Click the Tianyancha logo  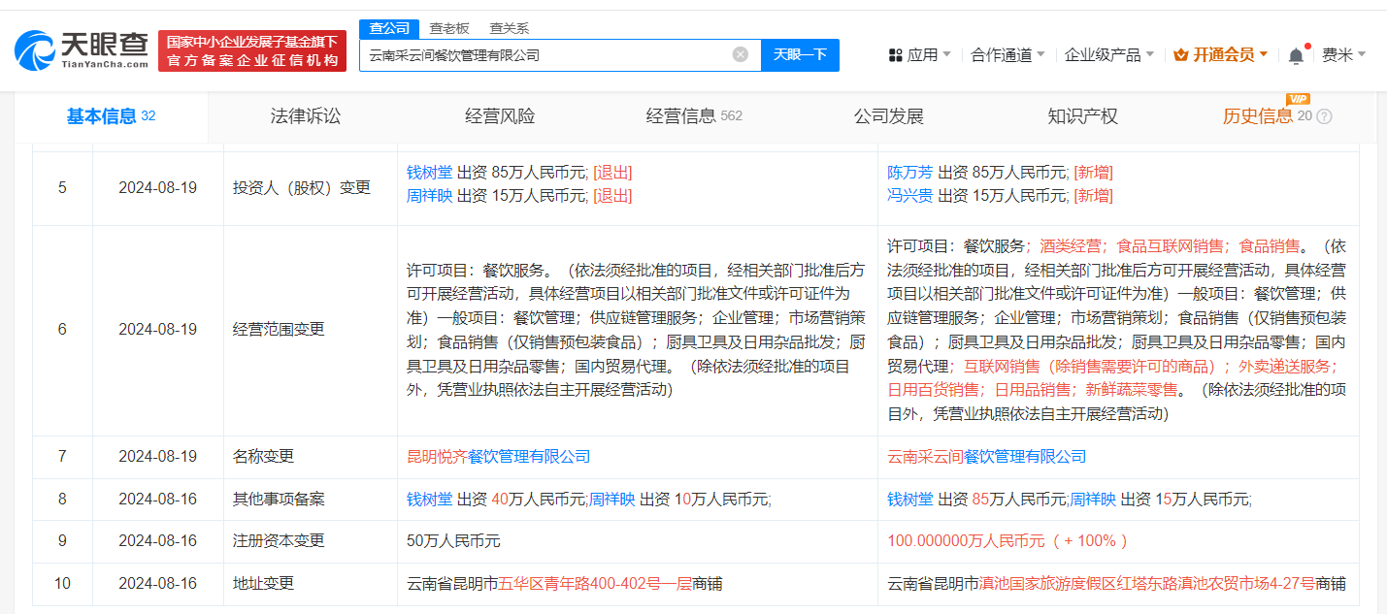click(x=82, y=49)
